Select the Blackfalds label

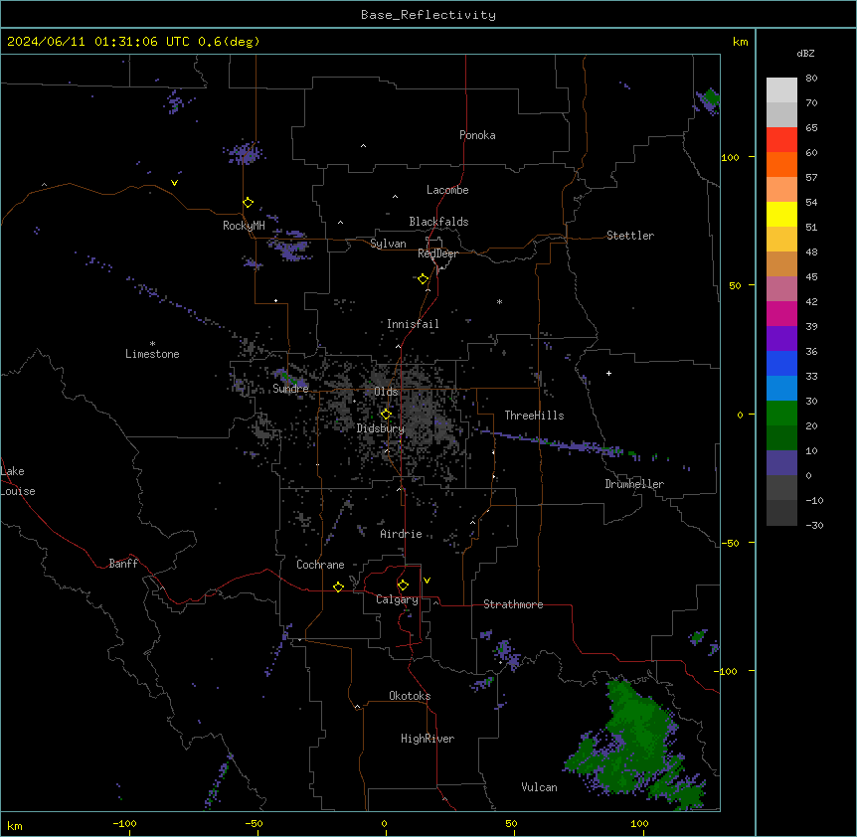click(x=438, y=222)
